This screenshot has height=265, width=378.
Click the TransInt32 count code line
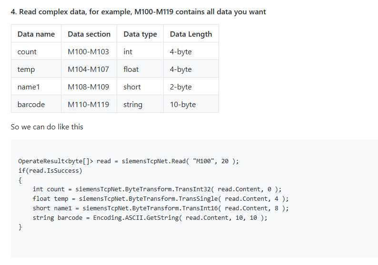(157, 189)
